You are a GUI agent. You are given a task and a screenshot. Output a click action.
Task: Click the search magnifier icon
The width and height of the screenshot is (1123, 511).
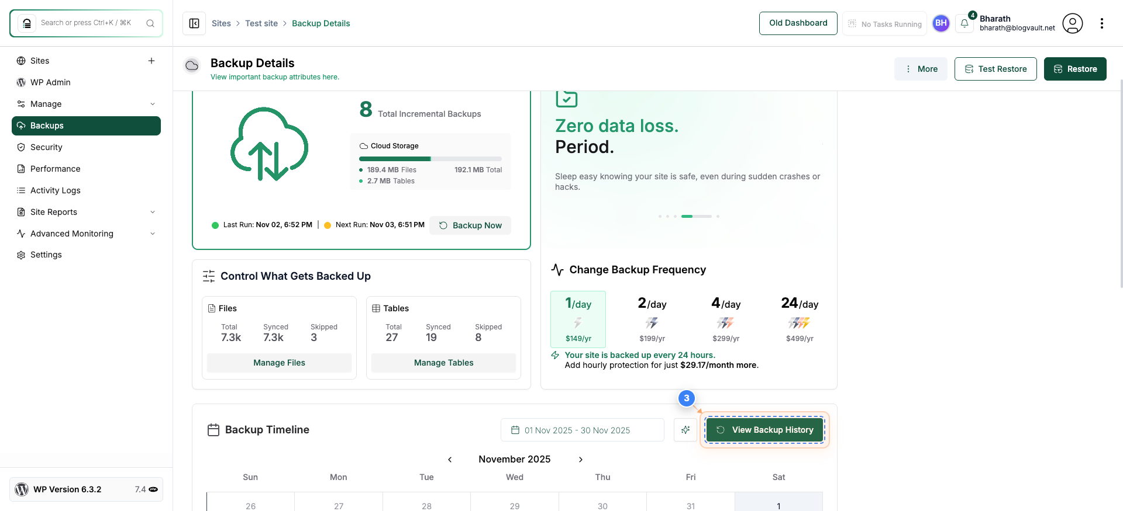150,23
